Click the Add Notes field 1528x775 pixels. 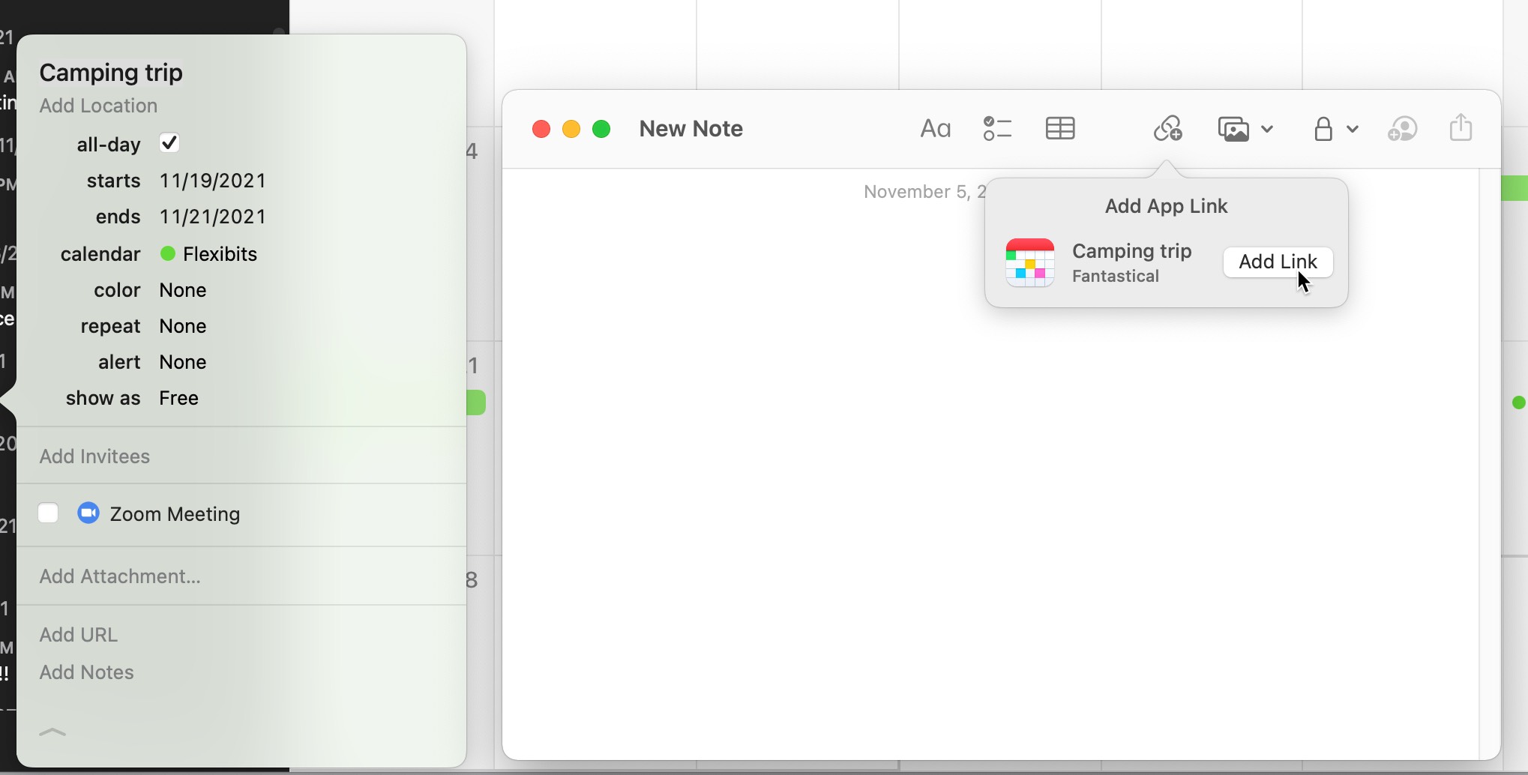click(x=86, y=672)
